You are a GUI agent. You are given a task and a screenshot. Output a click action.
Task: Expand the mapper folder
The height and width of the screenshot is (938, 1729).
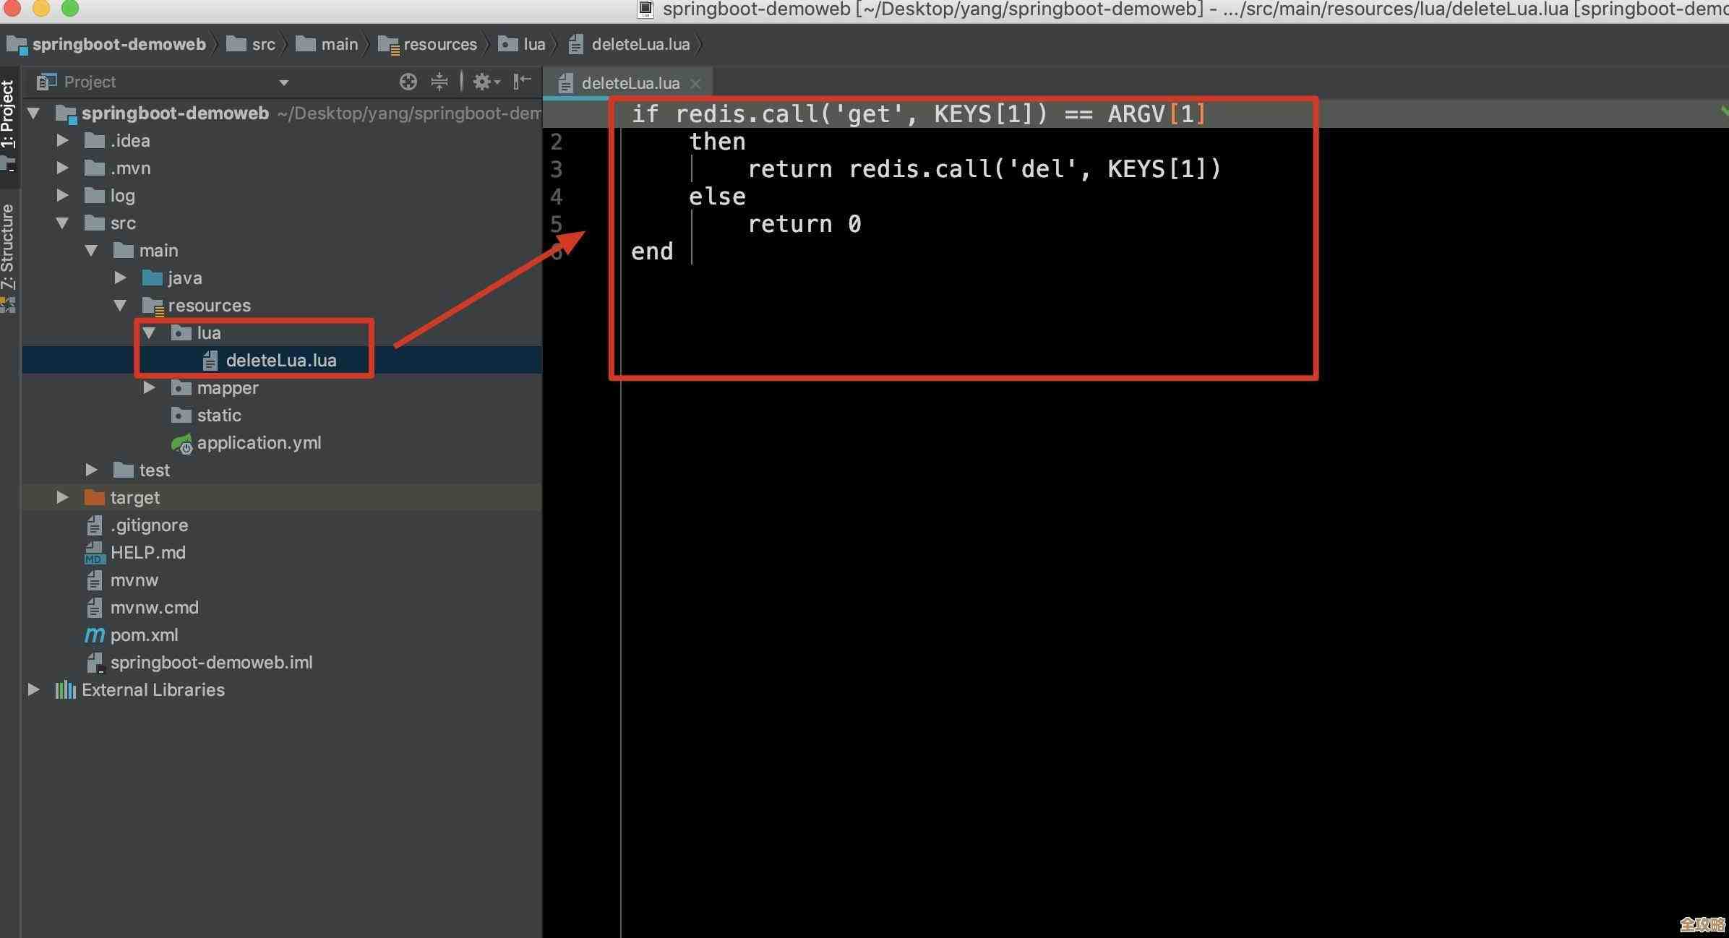pos(149,388)
